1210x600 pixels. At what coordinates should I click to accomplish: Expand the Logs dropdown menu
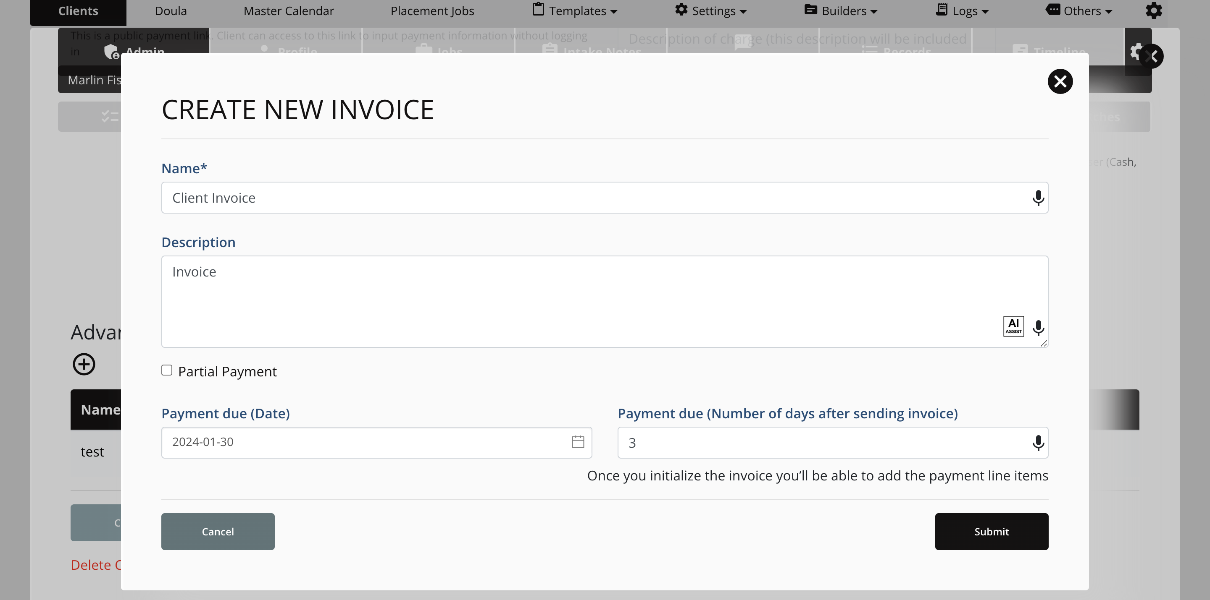click(x=962, y=11)
